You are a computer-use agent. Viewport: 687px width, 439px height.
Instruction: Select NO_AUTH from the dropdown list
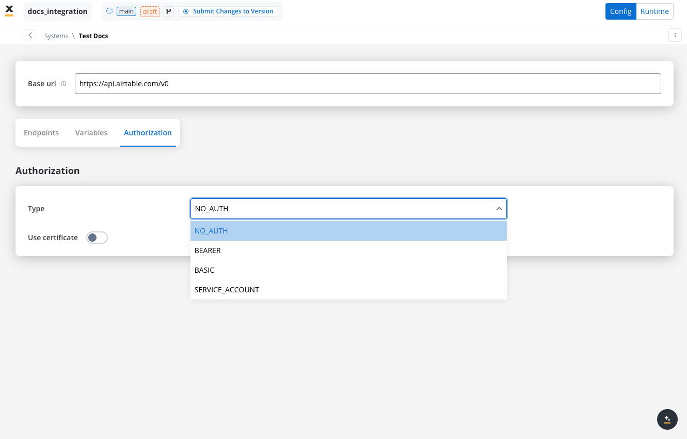pos(348,231)
